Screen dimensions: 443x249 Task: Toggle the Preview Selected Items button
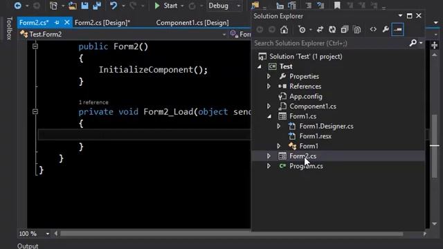pyautogui.click(x=397, y=29)
